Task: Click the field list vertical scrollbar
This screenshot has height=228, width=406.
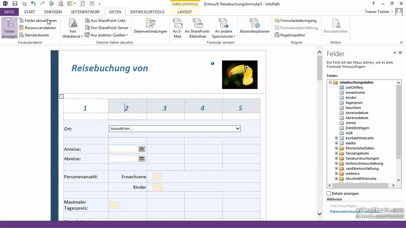Action: pyautogui.click(x=399, y=131)
